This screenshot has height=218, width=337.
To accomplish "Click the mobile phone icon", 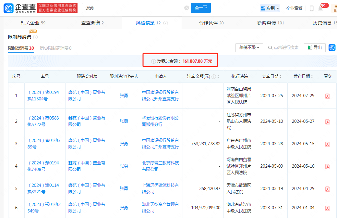I will pyautogui.click(x=311, y=8).
